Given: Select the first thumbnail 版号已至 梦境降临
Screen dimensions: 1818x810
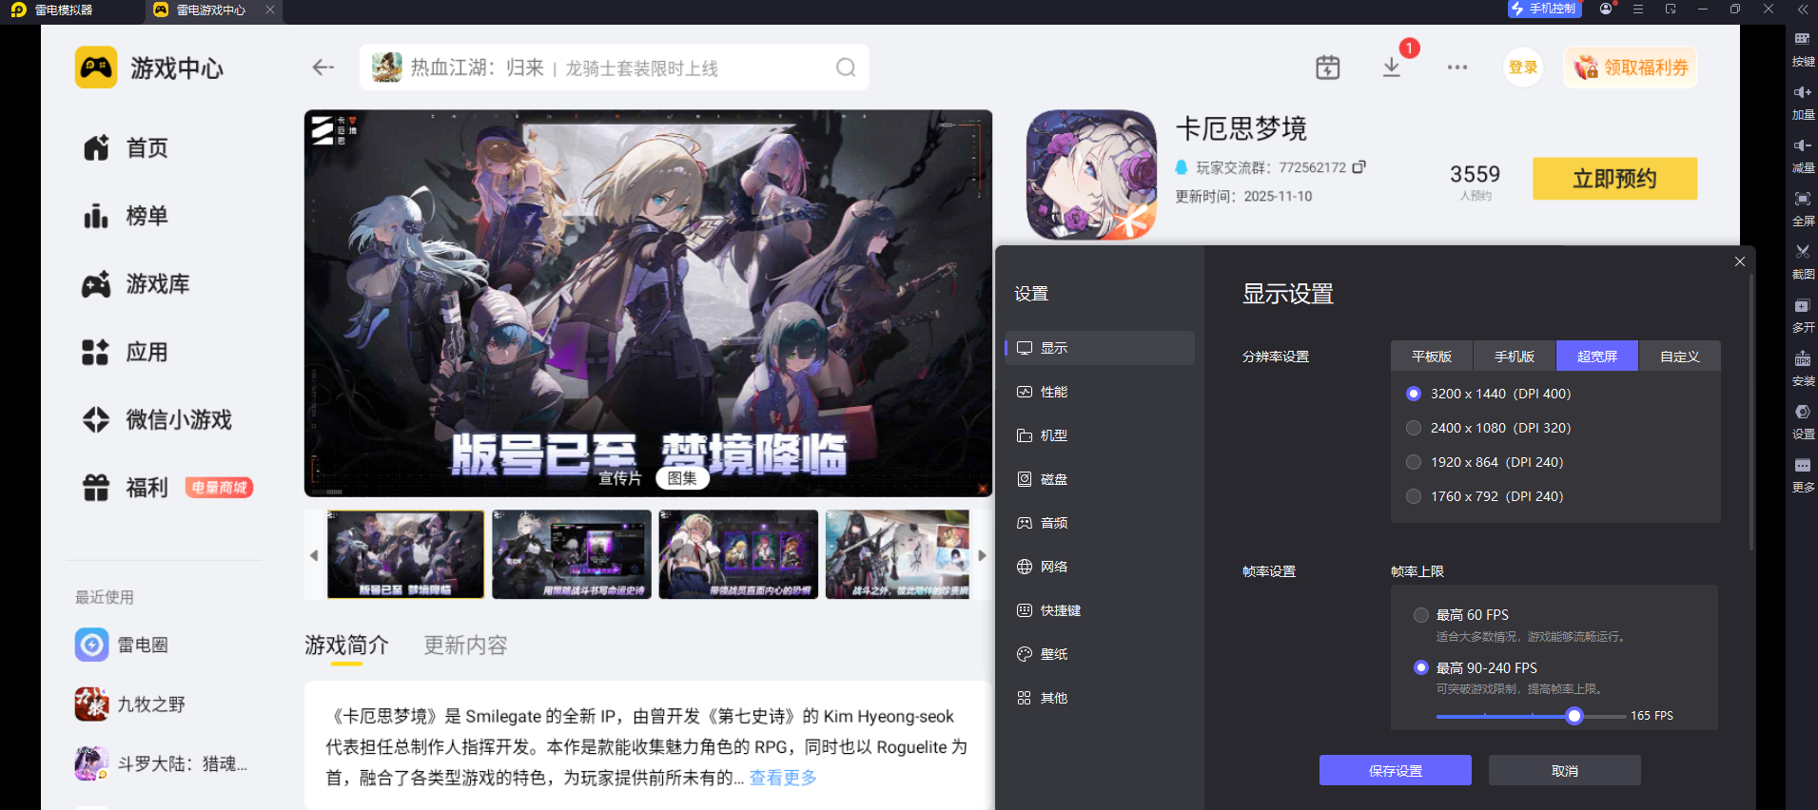Looking at the screenshot, I should pos(405,554).
